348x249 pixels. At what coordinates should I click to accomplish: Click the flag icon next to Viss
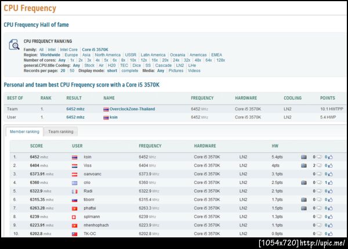[x=75, y=166]
